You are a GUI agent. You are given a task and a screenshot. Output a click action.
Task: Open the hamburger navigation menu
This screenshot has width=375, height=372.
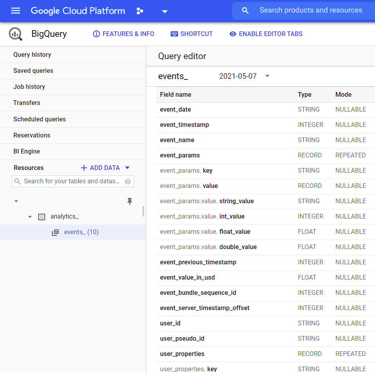[x=16, y=11]
